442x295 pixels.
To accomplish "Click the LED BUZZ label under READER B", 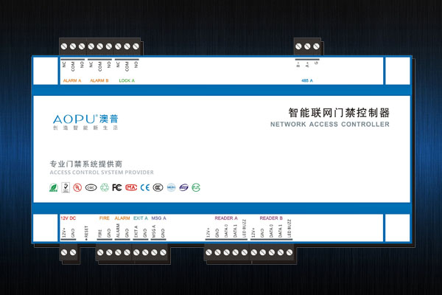I will pyautogui.click(x=289, y=228).
